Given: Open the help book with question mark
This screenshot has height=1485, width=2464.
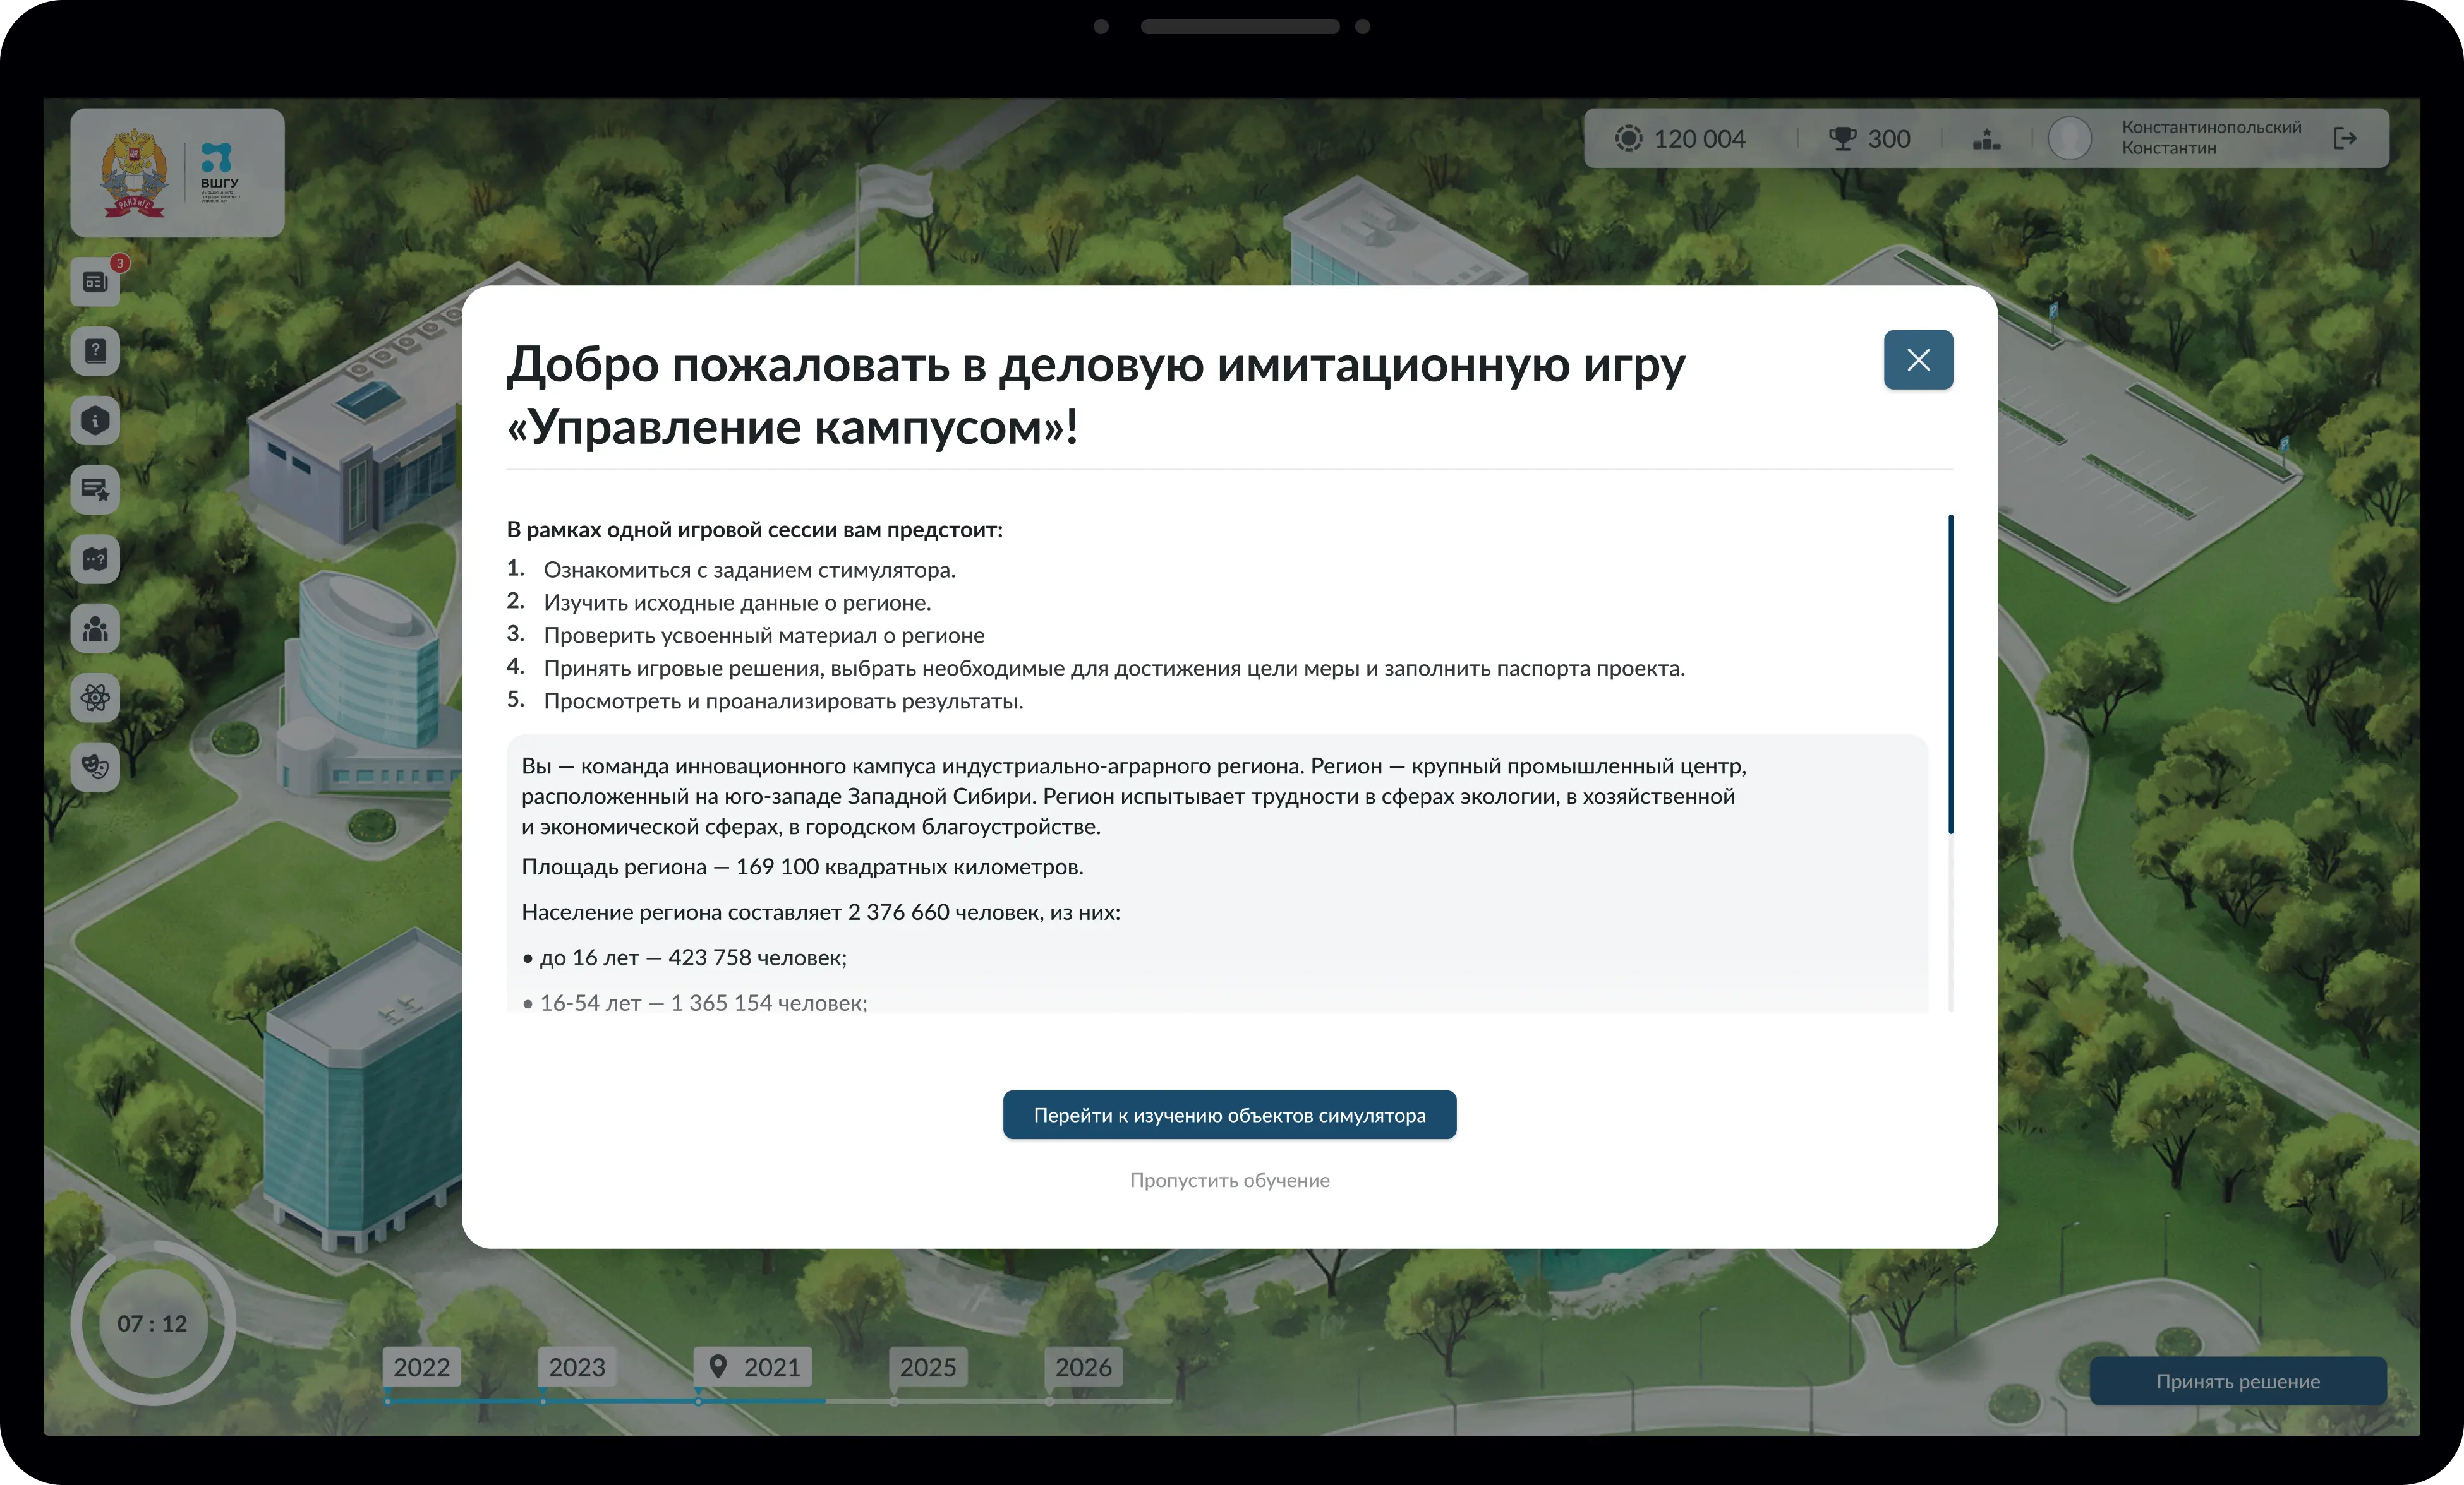Looking at the screenshot, I should point(95,351).
